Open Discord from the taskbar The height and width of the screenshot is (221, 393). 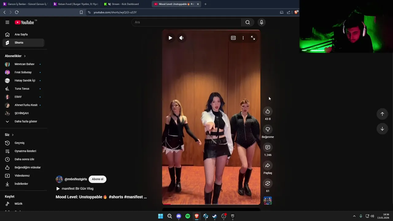(179, 216)
